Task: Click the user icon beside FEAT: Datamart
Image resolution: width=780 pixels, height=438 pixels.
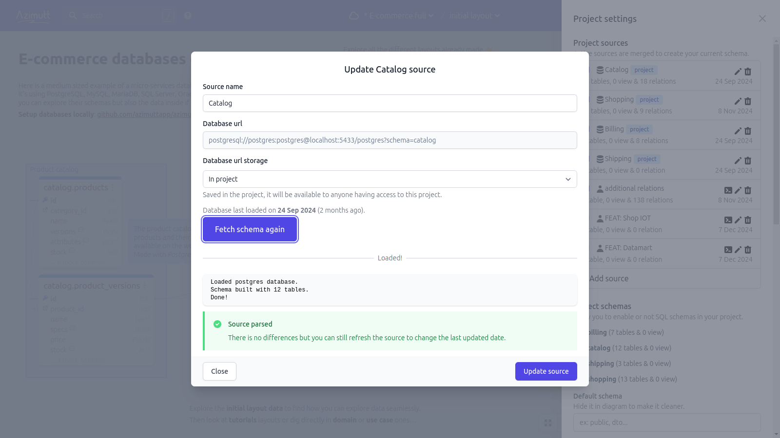Action: click(599, 247)
